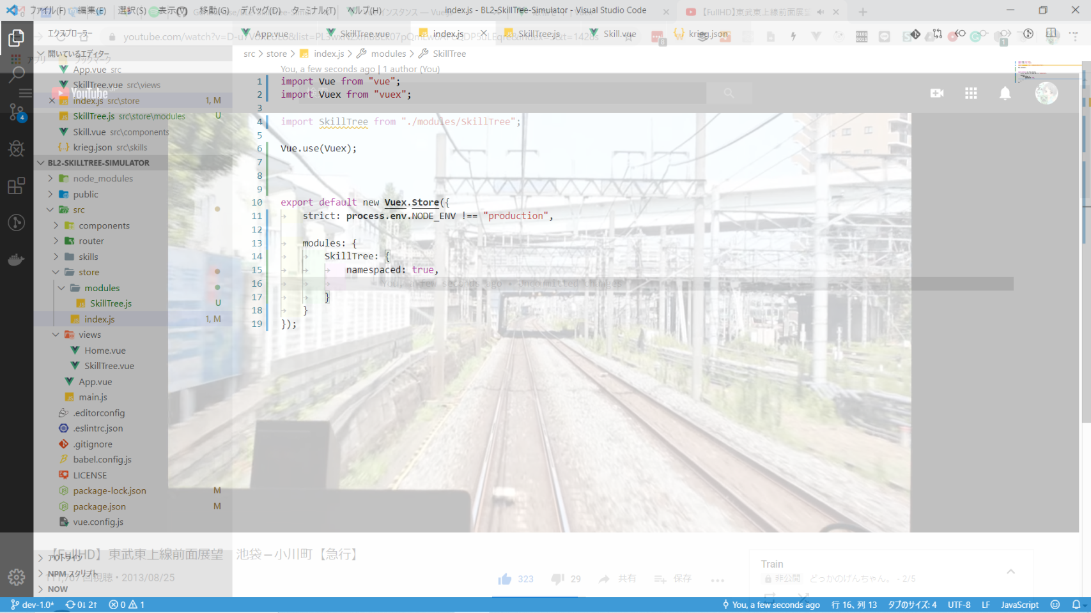
Task: Click the Manage gear icon
Action: click(x=17, y=577)
